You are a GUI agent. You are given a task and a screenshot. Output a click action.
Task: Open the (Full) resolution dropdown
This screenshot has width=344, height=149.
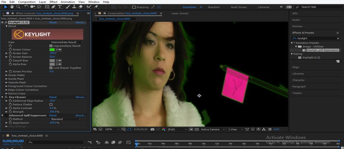click(177, 129)
